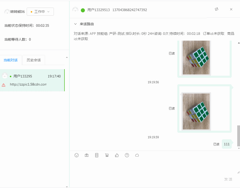
Task: Click the thumbs-up rating icon
Action: (x=117, y=155)
